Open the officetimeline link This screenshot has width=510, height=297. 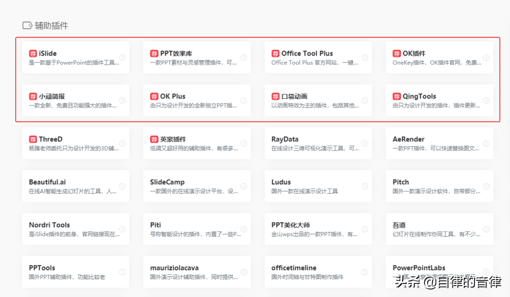click(318, 272)
